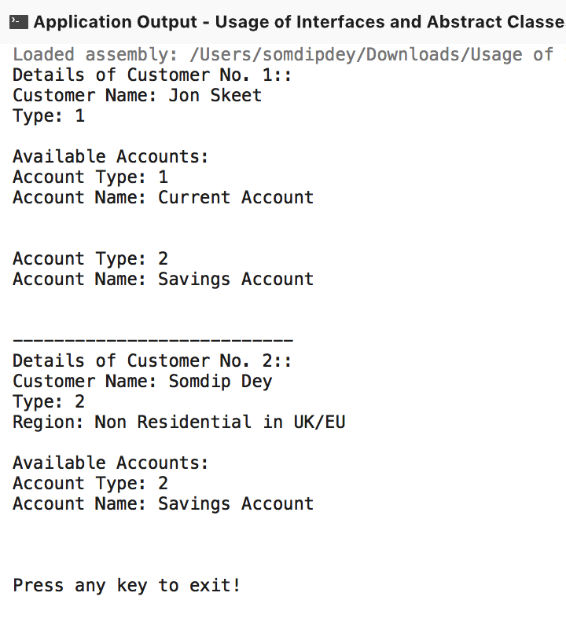
Task: Click the dashed separator line
Action: click(153, 340)
